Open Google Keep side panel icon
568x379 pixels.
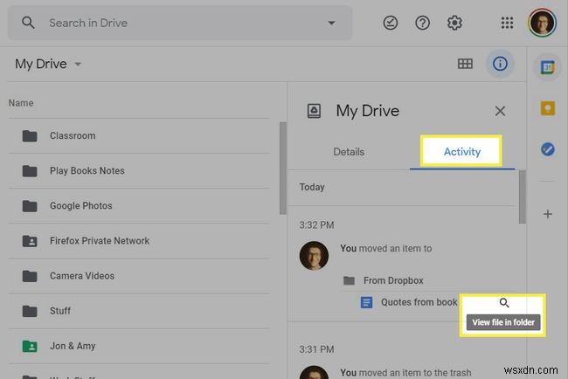(x=547, y=108)
